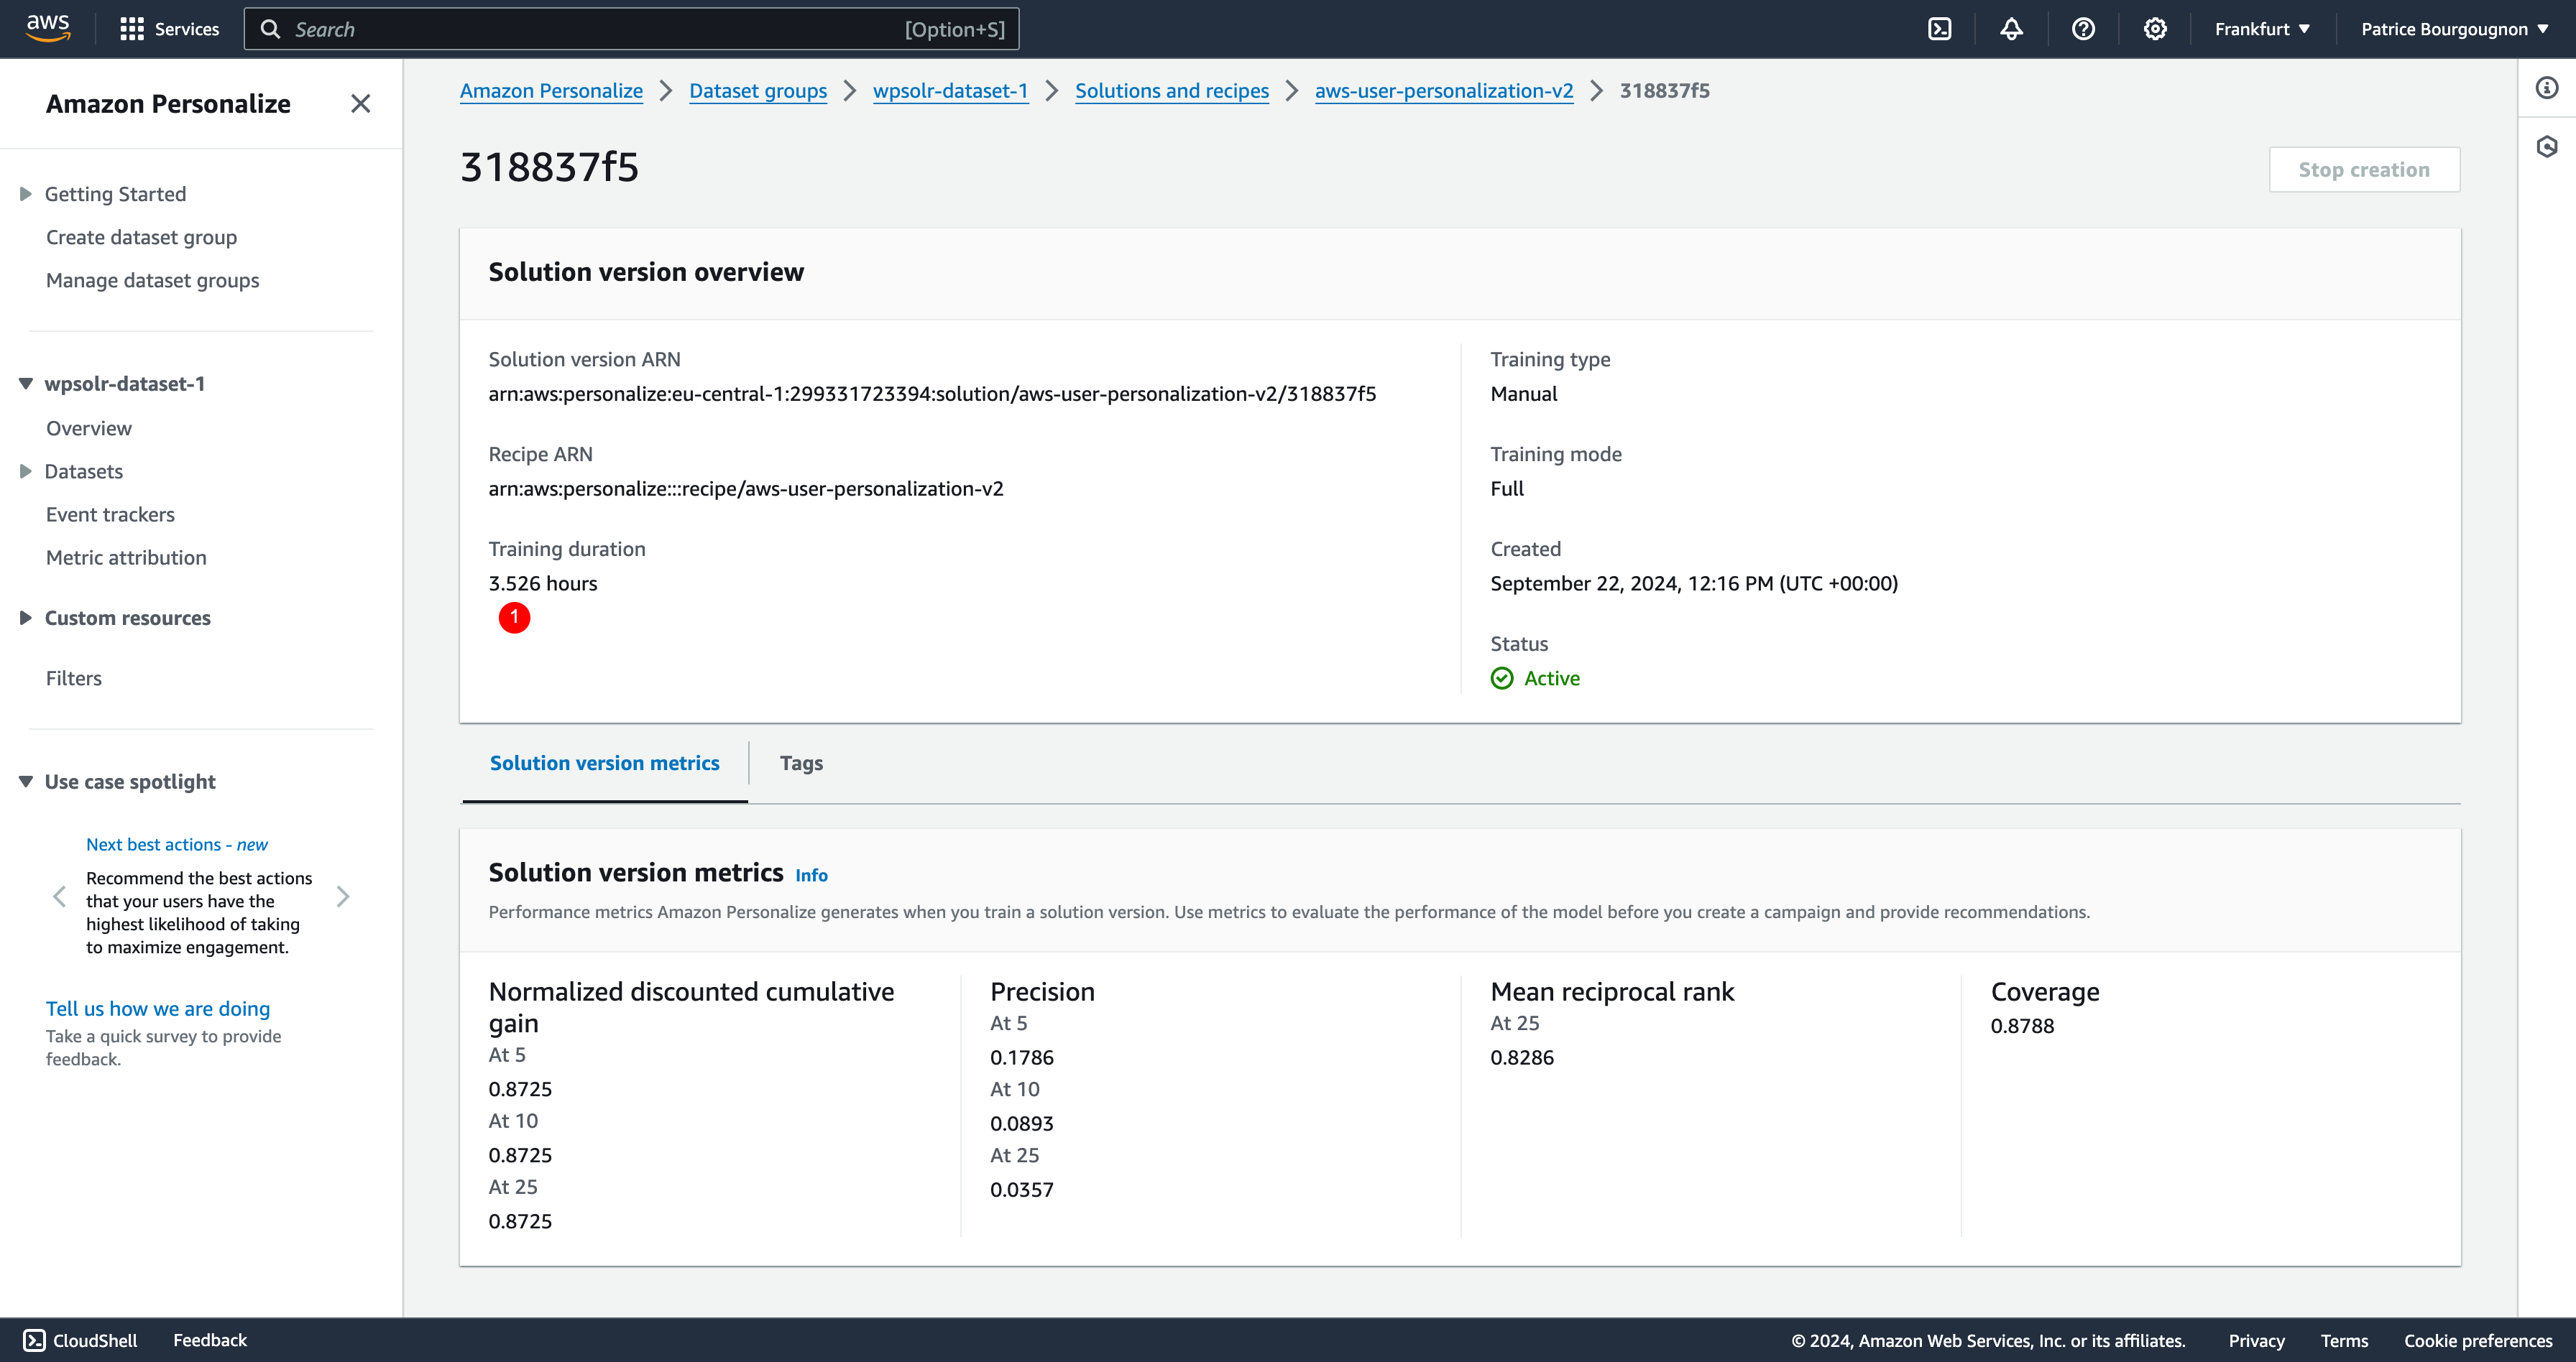Screen dimensions: 2576x1362
Task: Open the notifications bell
Action: point(2011,29)
